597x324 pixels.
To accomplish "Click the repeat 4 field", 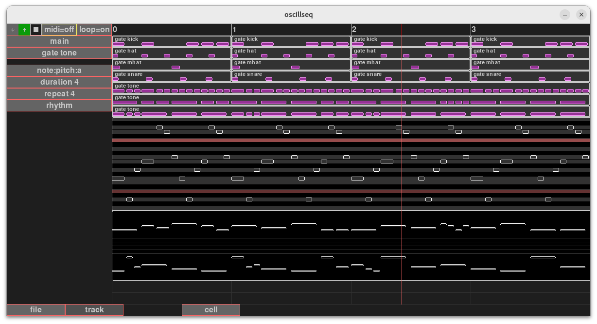I will (59, 94).
